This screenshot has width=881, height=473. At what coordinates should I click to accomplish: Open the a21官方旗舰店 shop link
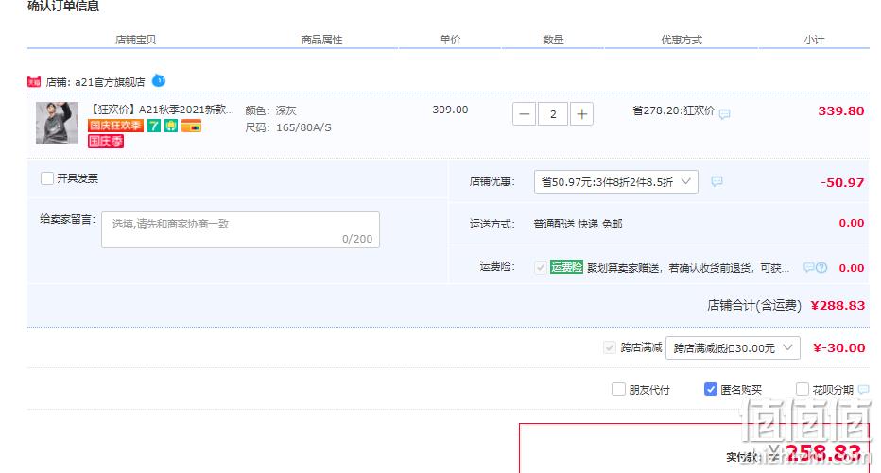[110, 82]
